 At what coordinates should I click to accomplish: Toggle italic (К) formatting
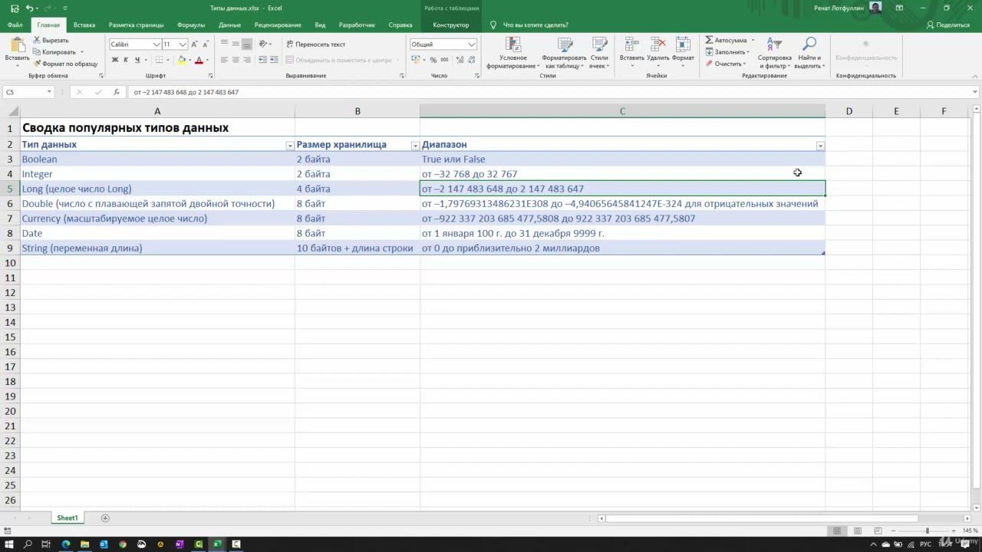click(126, 60)
